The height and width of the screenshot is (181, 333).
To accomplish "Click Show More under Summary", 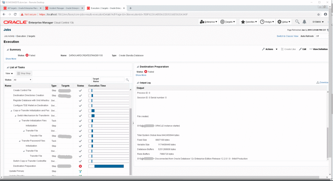I will point(11,59).
